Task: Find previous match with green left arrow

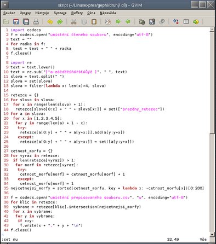Action: [x=128, y=22]
